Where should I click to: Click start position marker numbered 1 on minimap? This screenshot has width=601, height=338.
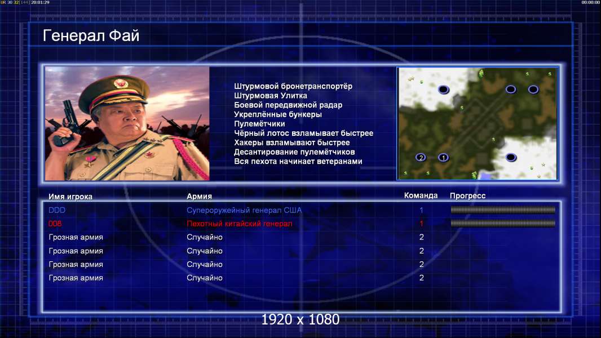point(444,157)
